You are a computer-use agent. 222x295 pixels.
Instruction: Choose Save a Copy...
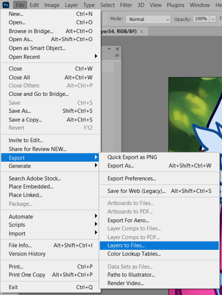pos(51,120)
